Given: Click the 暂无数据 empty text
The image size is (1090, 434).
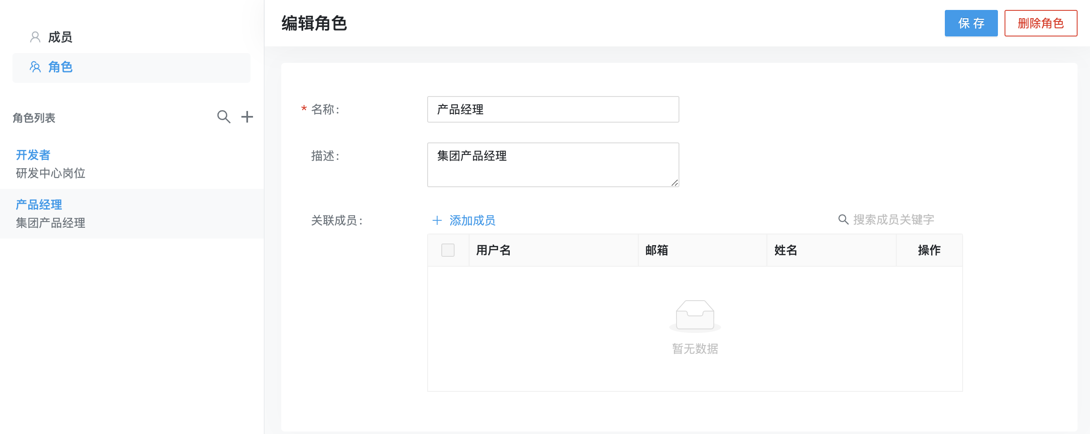Looking at the screenshot, I should tap(695, 349).
